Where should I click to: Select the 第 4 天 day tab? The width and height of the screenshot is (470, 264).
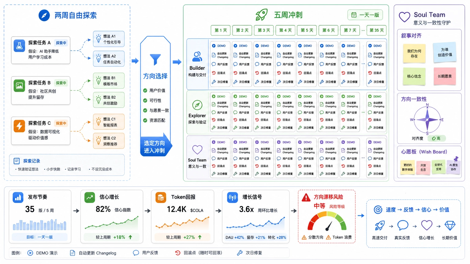[x=285, y=30]
